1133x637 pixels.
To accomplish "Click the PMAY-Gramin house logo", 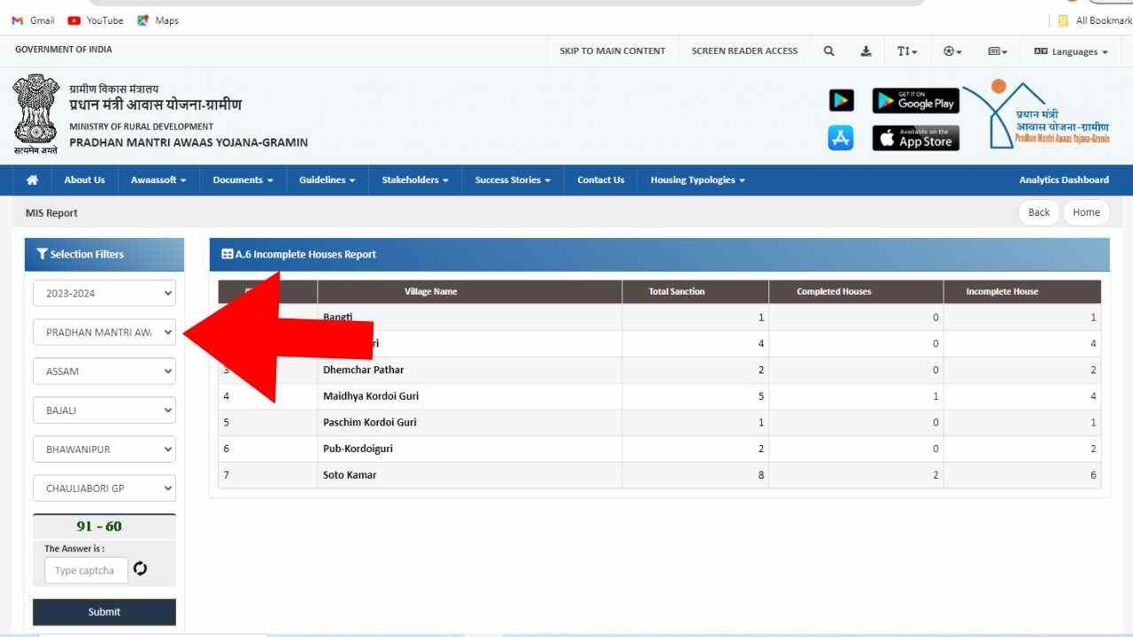I will [1037, 114].
